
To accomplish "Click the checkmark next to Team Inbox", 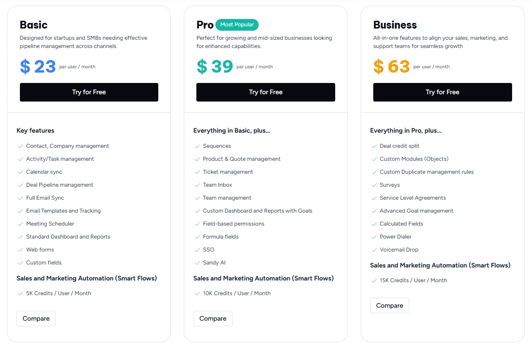I will (x=197, y=185).
